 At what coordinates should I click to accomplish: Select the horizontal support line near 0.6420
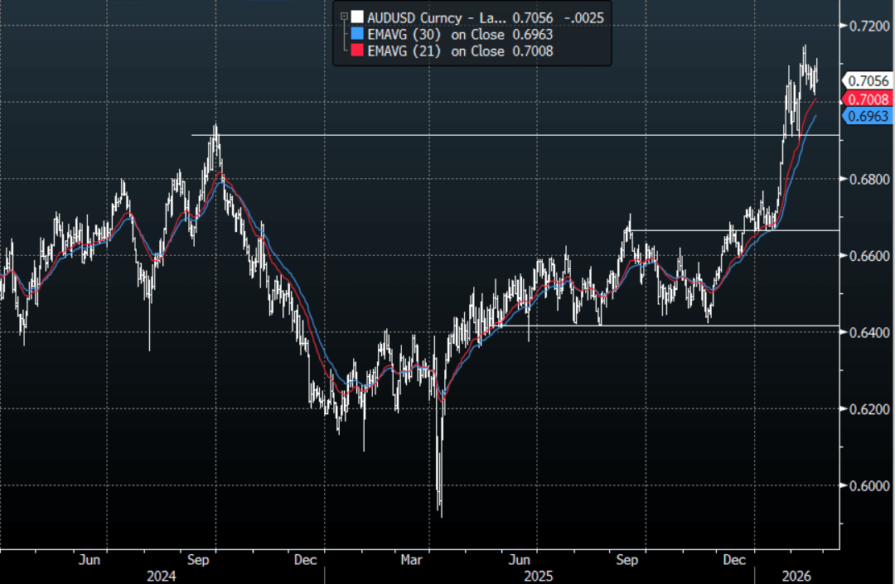(x=663, y=326)
